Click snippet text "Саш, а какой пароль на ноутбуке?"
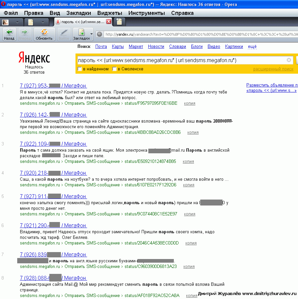Viewport: 298px width, 299px height. (55, 179)
